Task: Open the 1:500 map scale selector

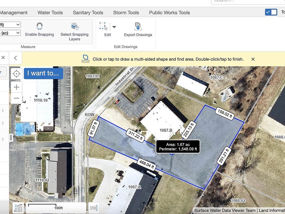Action: pyautogui.click(x=94, y=207)
